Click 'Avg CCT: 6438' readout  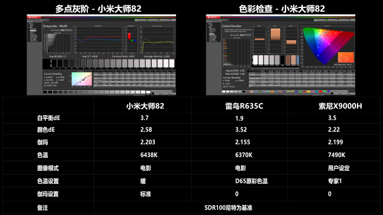(90, 56)
